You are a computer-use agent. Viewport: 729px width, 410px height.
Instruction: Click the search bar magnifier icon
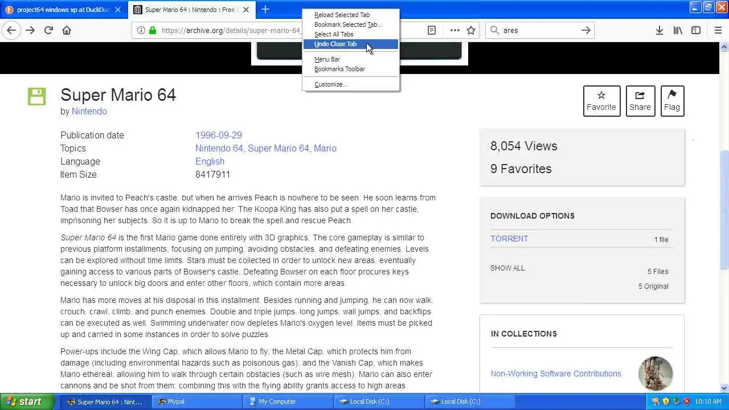[x=494, y=30]
